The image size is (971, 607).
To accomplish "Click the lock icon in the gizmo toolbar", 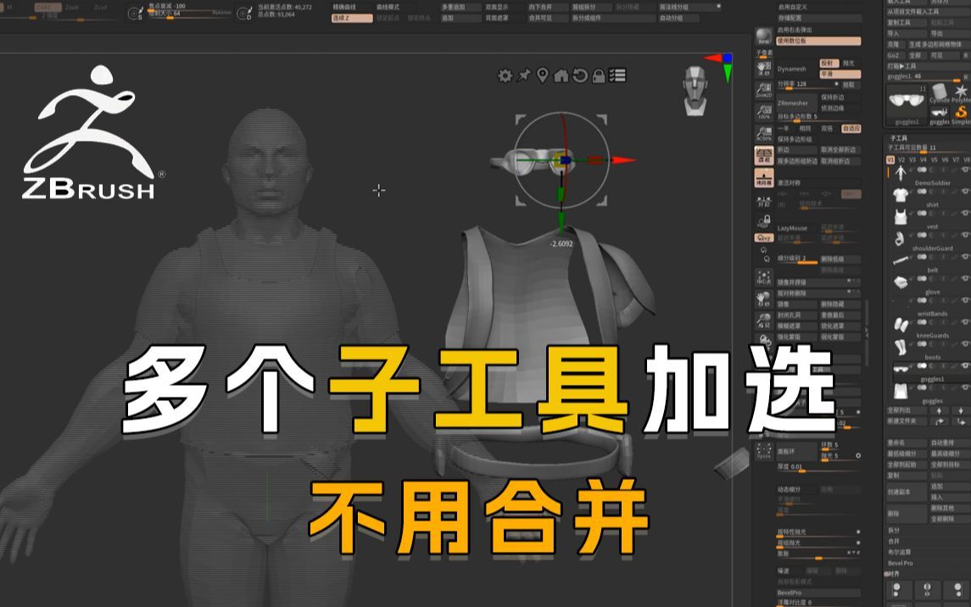I will point(600,76).
